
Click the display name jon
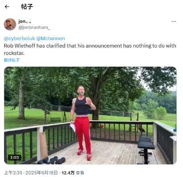(x=22, y=21)
